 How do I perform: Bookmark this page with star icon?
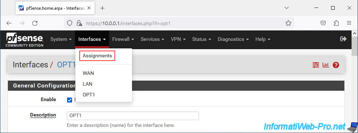coord(288,23)
